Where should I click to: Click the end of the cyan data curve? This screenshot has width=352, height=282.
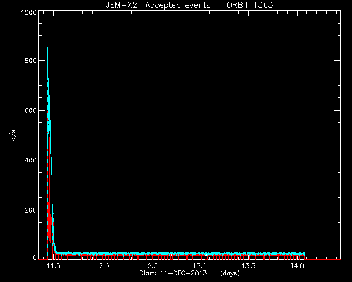[304, 254]
